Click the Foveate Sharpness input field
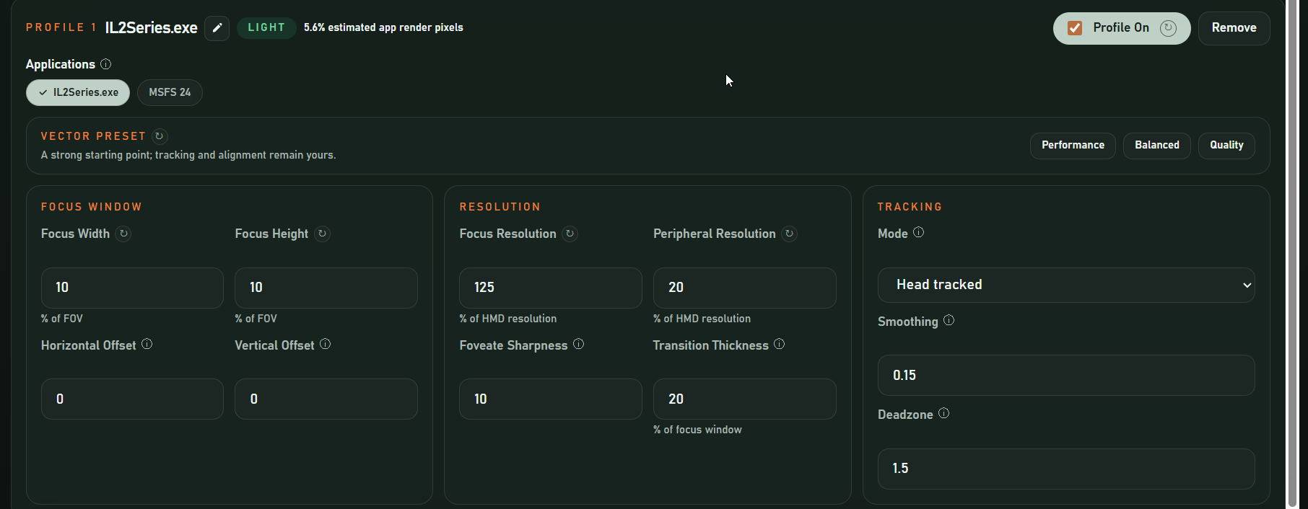Image resolution: width=1308 pixels, height=509 pixels. tap(551, 399)
